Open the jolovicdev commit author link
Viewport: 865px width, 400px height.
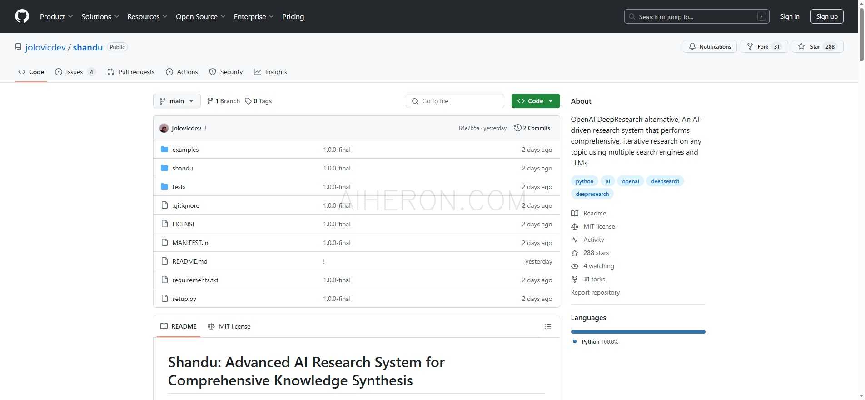point(186,128)
